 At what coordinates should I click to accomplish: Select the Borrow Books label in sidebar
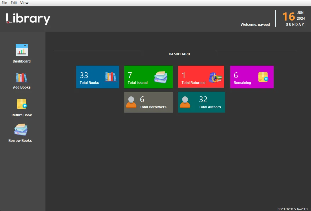coord(20,140)
